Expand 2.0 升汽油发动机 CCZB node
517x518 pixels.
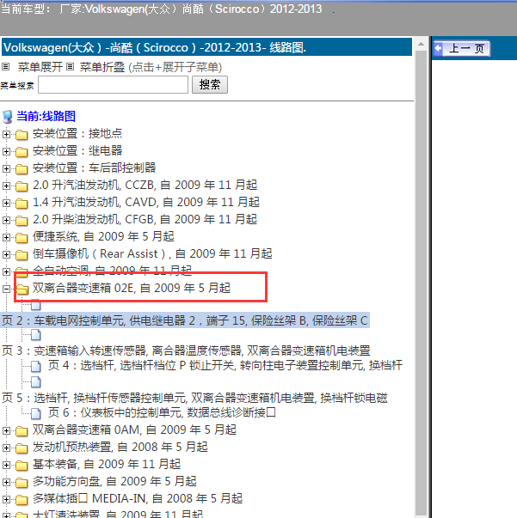[x=6, y=186]
